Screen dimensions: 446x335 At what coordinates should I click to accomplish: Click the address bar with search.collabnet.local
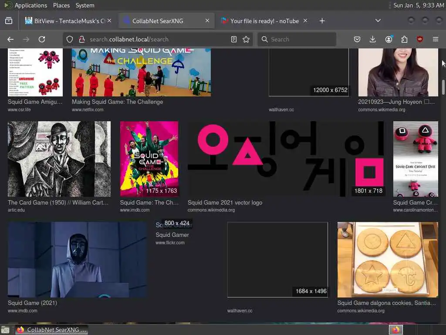(157, 39)
